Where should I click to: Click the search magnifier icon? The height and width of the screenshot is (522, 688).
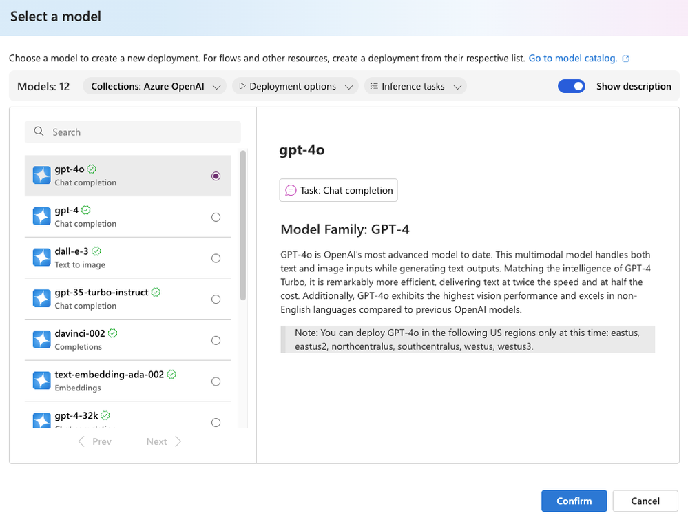point(39,132)
